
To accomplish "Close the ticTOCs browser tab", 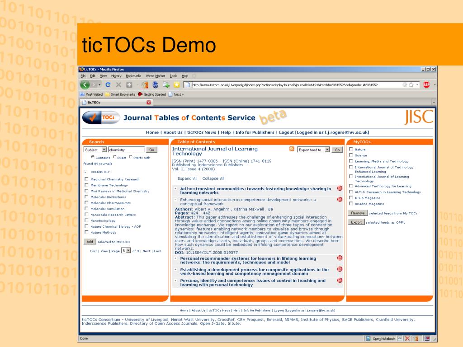I will 148,103.
